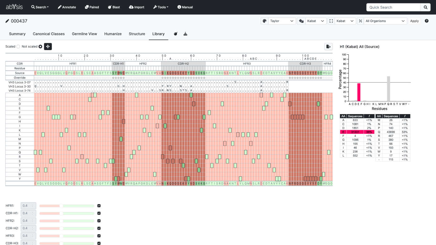Click the export file icon above the chart
The height and width of the screenshot is (245, 436).
(328, 47)
